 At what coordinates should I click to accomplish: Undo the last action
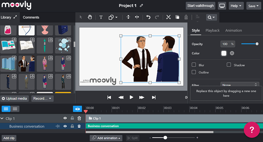[x=148, y=17]
